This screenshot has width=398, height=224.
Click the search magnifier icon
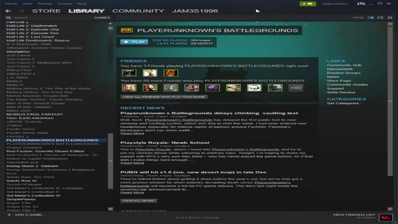click(9, 18)
